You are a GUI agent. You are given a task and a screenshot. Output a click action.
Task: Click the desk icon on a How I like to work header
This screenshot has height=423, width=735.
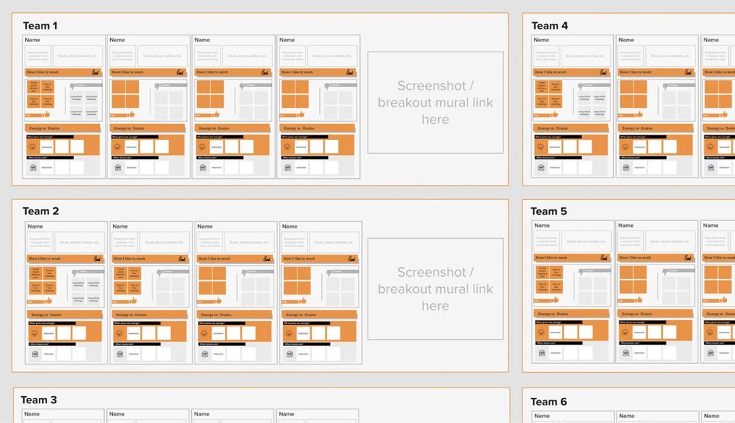pyautogui.click(x=95, y=72)
